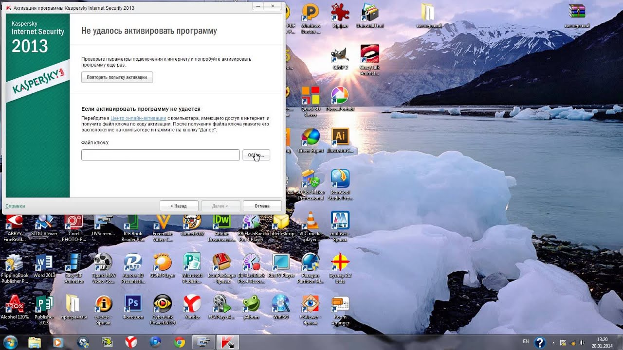Open FLVPlayer4 desktop shortcut

221,307
